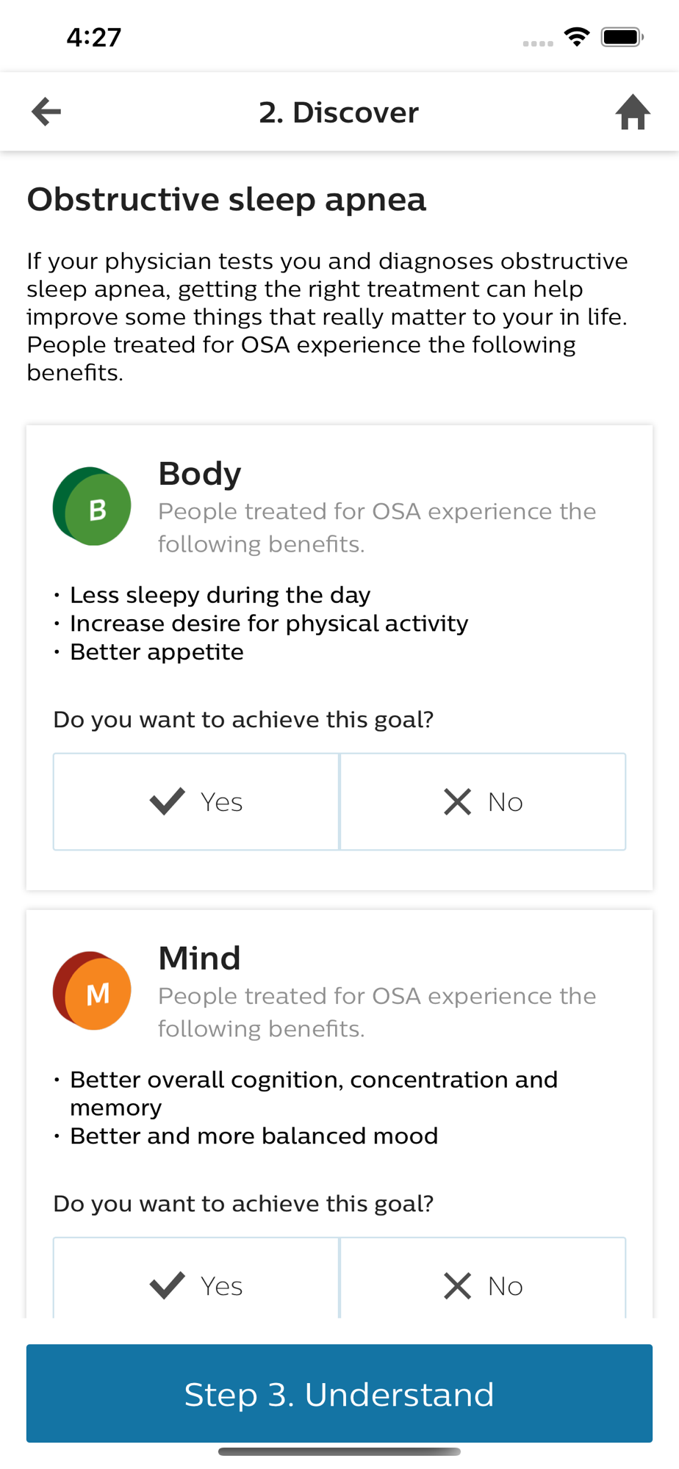Tap the Wi-Fi status icon
The height and width of the screenshot is (1469, 679).
[577, 37]
